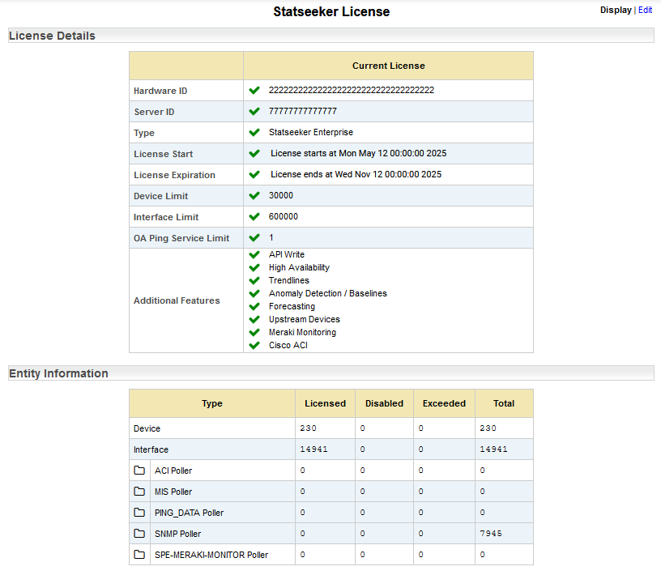Click the Meraki Monitoring feature text
Image resolution: width=661 pixels, height=575 pixels.
302,333
